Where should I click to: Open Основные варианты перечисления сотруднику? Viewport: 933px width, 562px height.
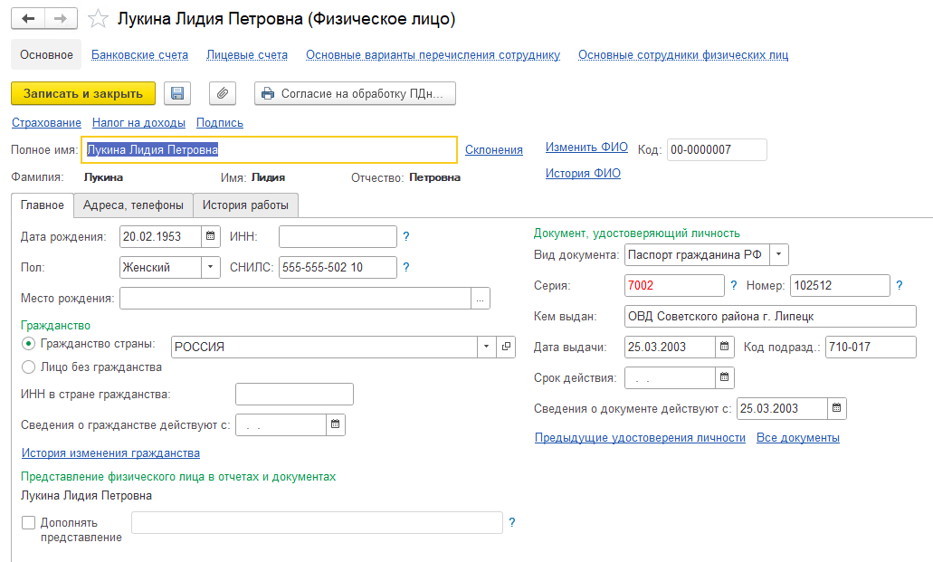coord(433,55)
